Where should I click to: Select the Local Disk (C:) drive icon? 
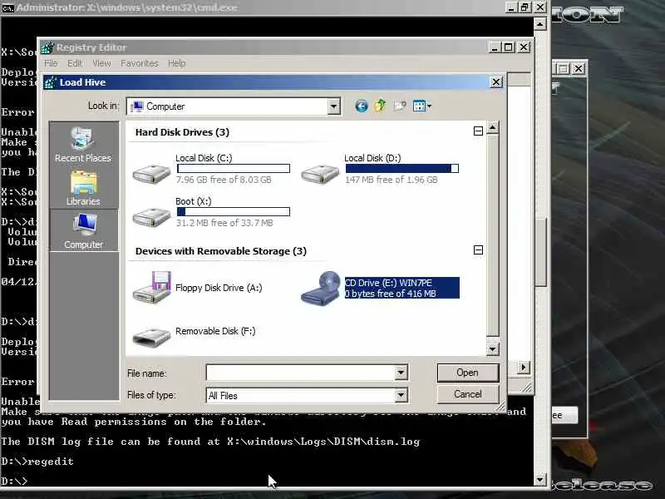click(151, 173)
